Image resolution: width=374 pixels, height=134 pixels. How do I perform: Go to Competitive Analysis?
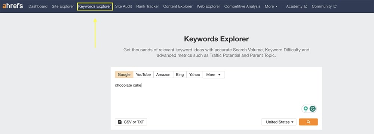coord(242,6)
